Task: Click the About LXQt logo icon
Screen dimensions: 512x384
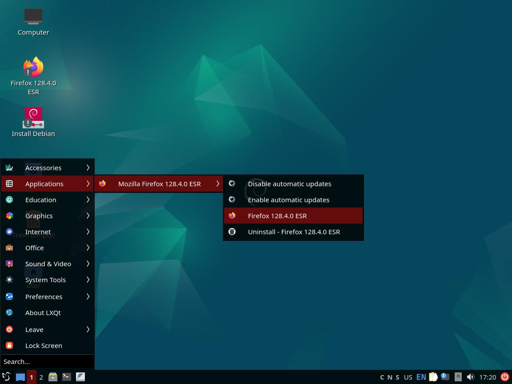Action: 9,312
